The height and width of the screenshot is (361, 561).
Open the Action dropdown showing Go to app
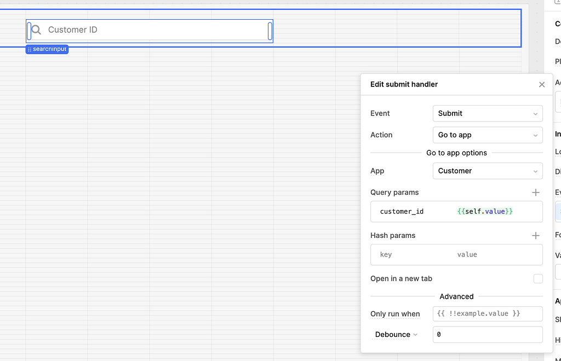(x=487, y=135)
